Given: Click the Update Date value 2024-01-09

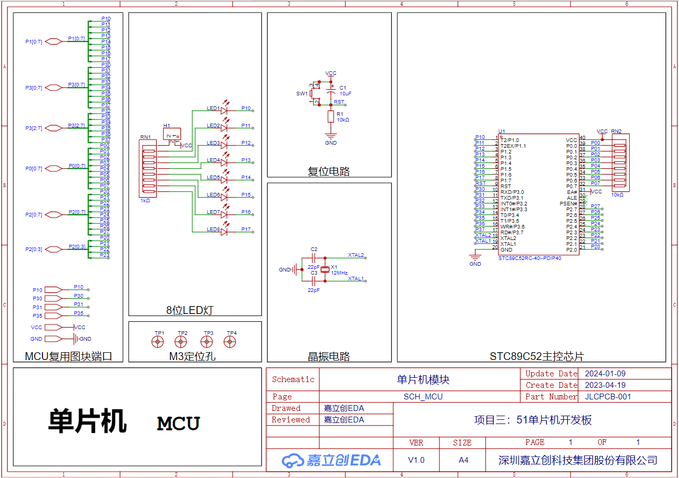Looking at the screenshot, I should tap(605, 374).
